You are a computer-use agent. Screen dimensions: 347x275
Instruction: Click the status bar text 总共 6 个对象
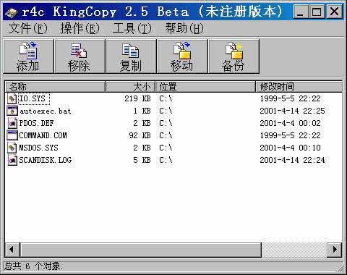point(33,266)
